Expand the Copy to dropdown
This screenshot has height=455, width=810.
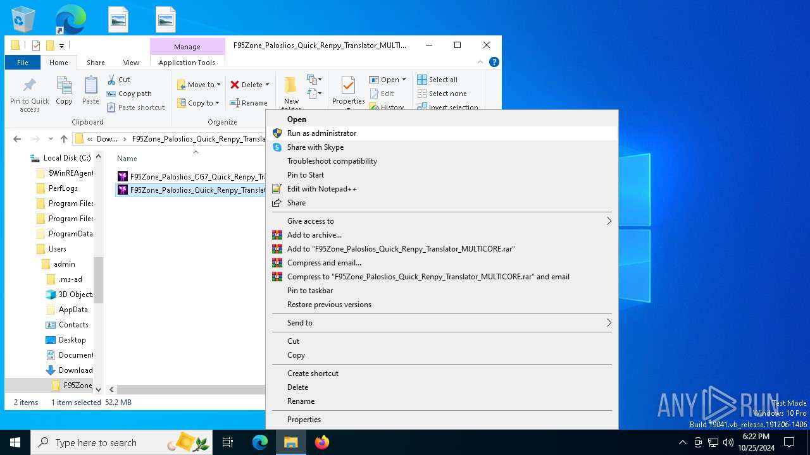tap(217, 103)
